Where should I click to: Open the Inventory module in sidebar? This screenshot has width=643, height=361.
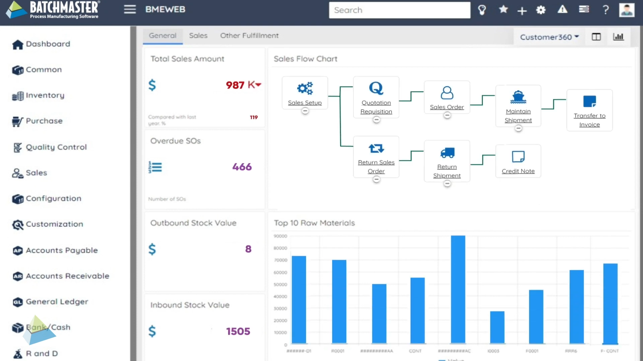45,96
